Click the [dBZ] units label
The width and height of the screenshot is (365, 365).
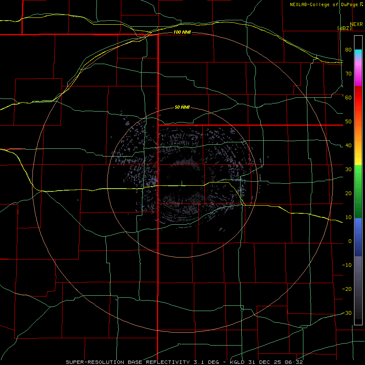pos(344,28)
